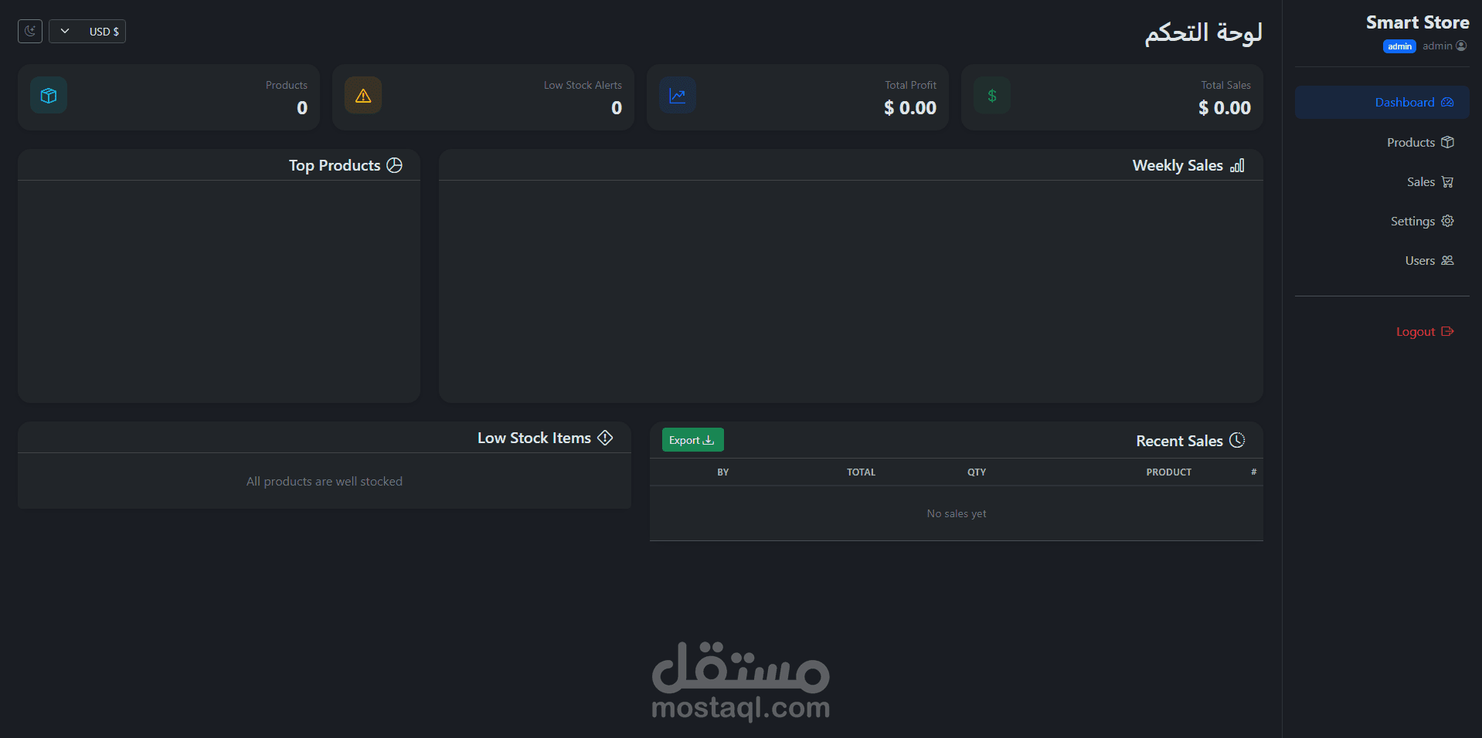Open the Products page from the sidebar
The height and width of the screenshot is (738, 1482).
1409,142
